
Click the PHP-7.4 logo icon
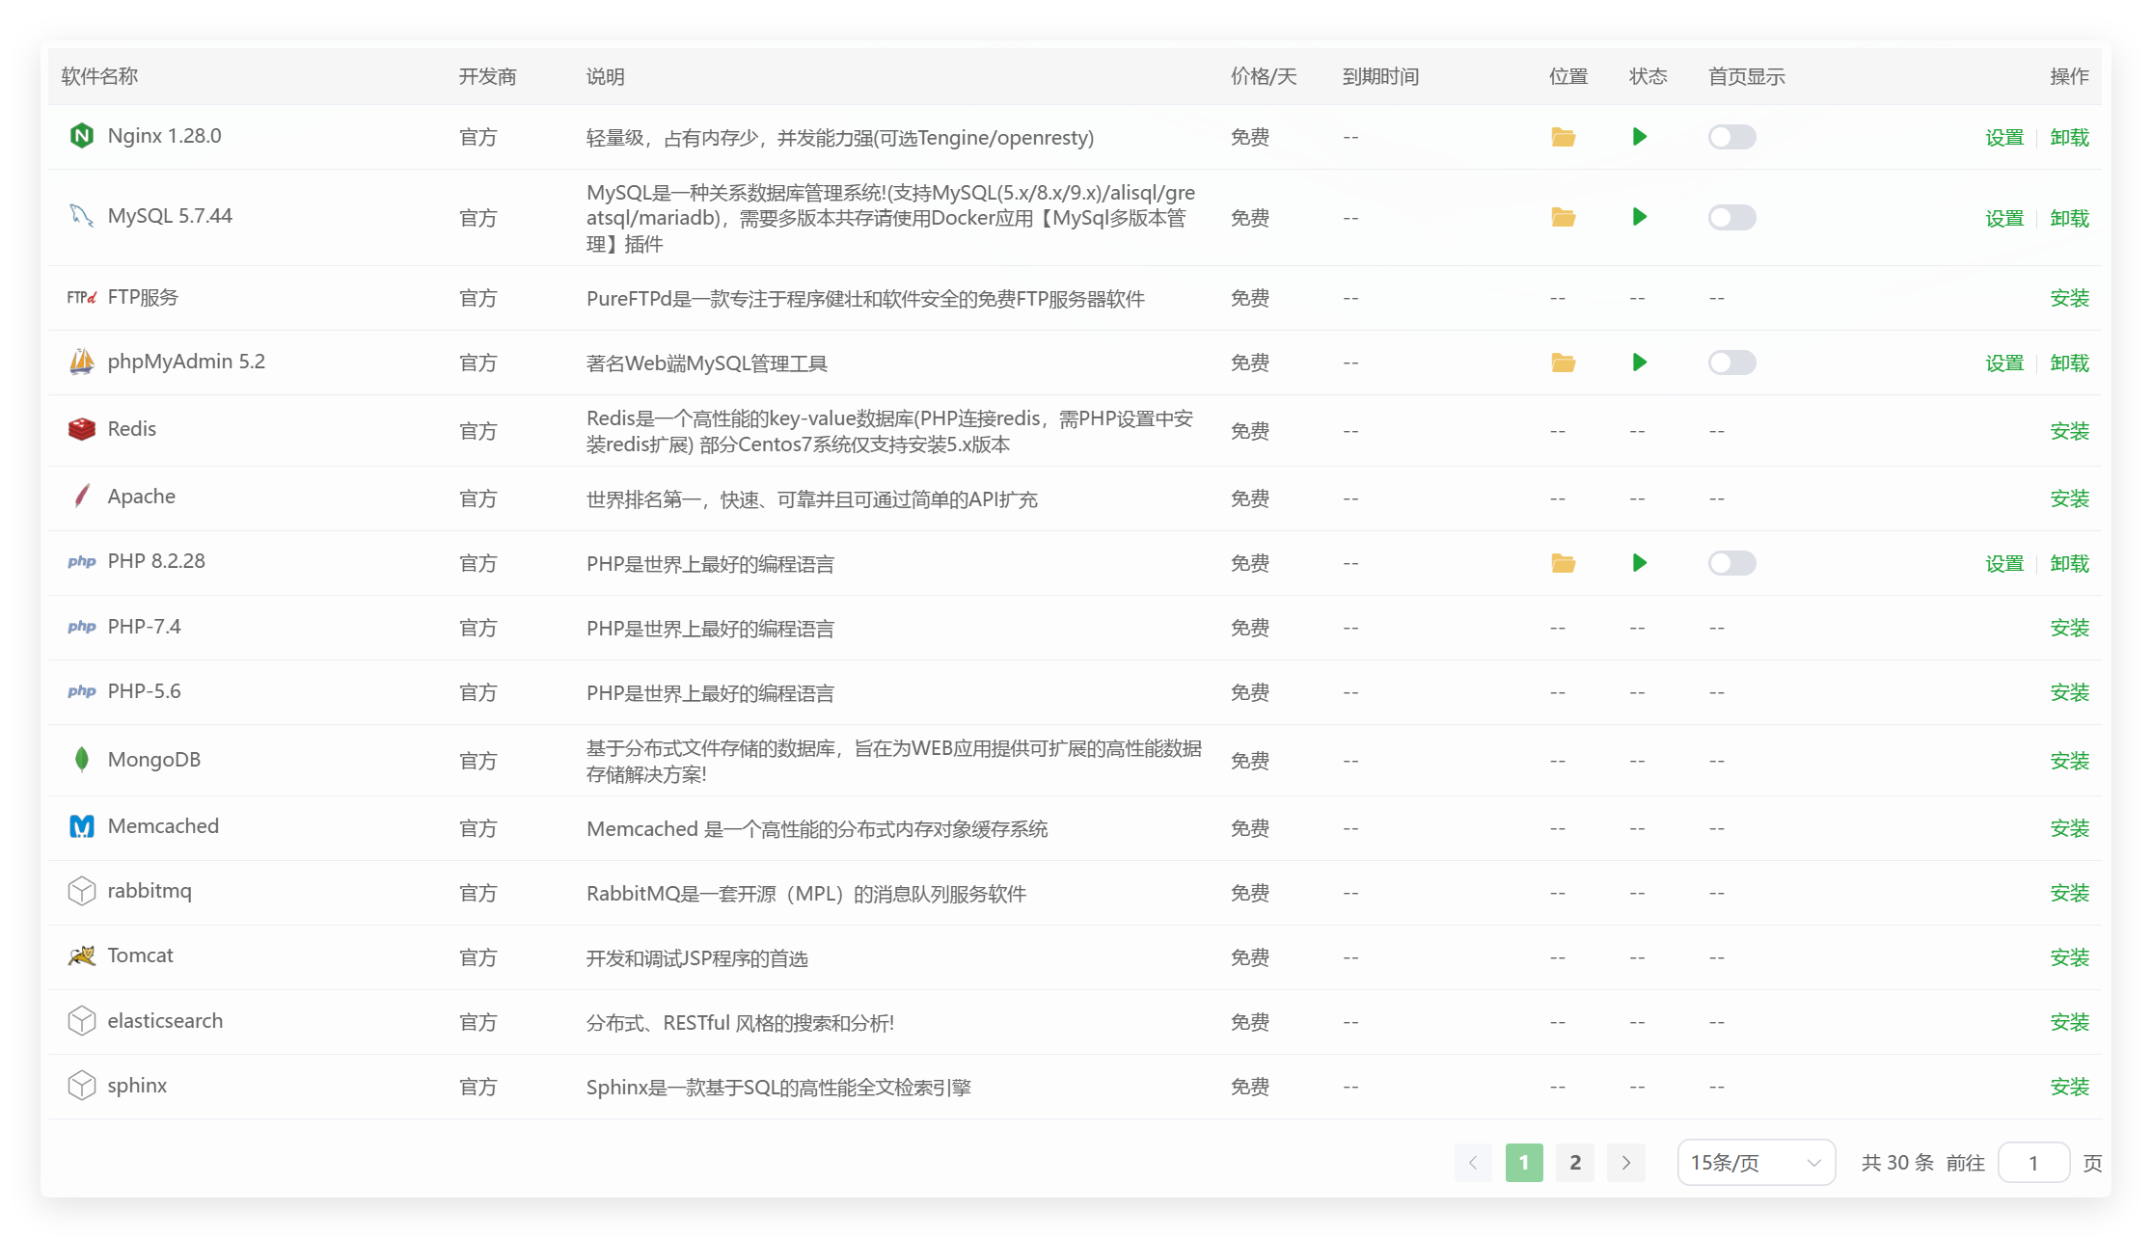coord(82,627)
